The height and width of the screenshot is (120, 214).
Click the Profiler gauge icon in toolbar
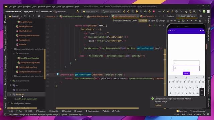point(145,12)
